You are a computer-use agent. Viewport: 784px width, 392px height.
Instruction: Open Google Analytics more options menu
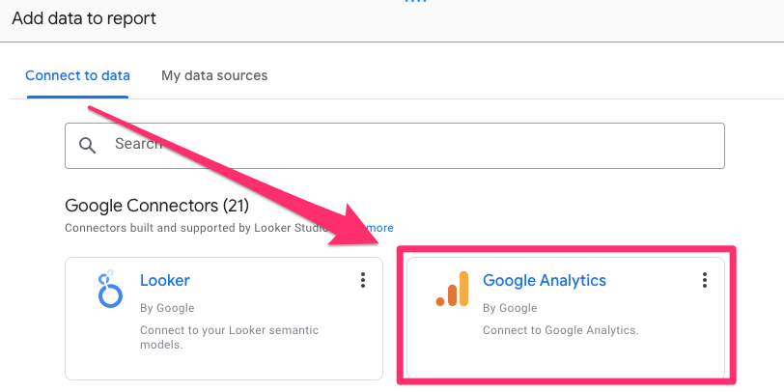tap(705, 280)
